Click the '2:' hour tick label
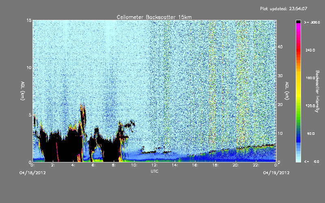The height and width of the screenshot is (203, 325). pos(53,165)
